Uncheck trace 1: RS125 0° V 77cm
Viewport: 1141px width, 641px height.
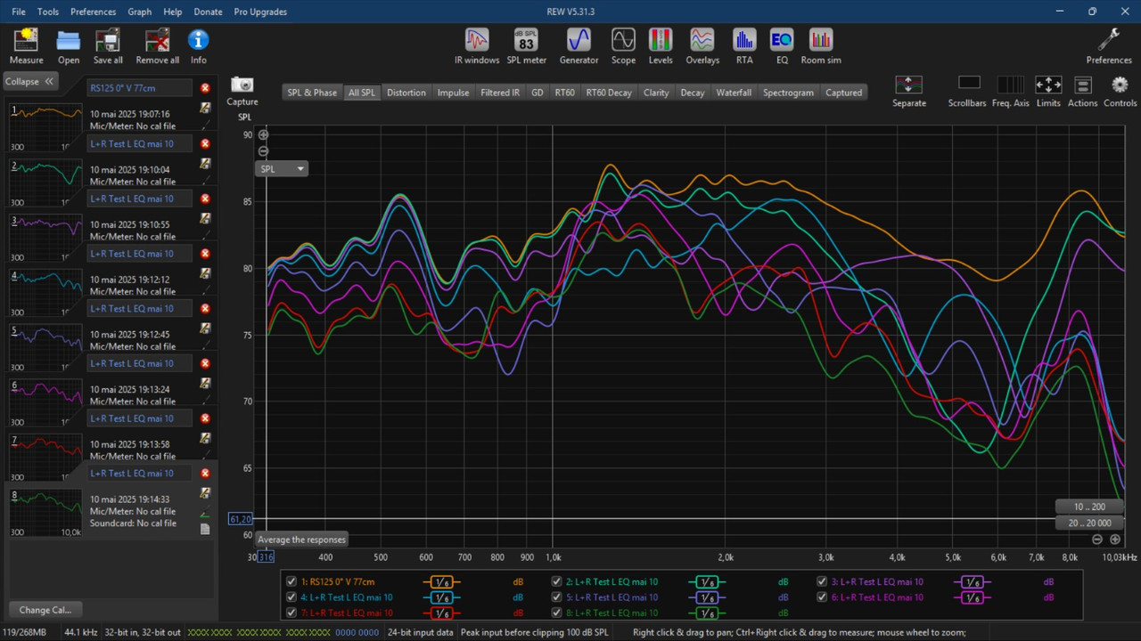[291, 581]
